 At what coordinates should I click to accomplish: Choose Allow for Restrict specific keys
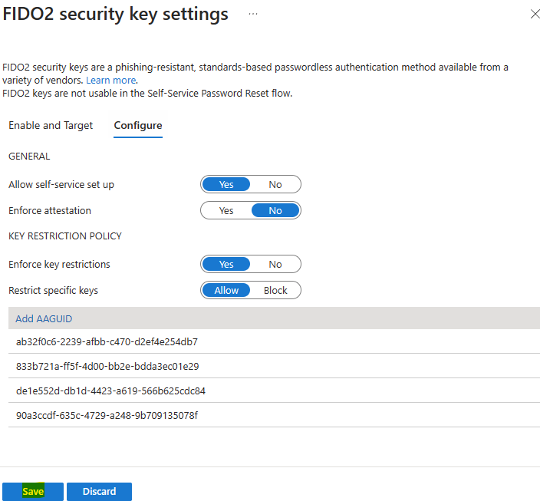pyautogui.click(x=226, y=291)
